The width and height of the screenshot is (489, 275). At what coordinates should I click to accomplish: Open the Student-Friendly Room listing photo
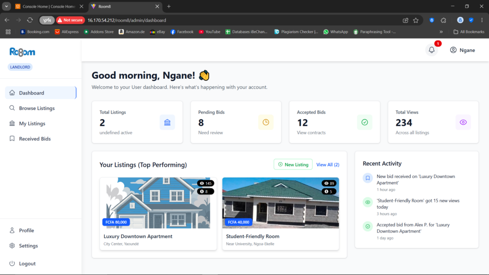pos(281,203)
